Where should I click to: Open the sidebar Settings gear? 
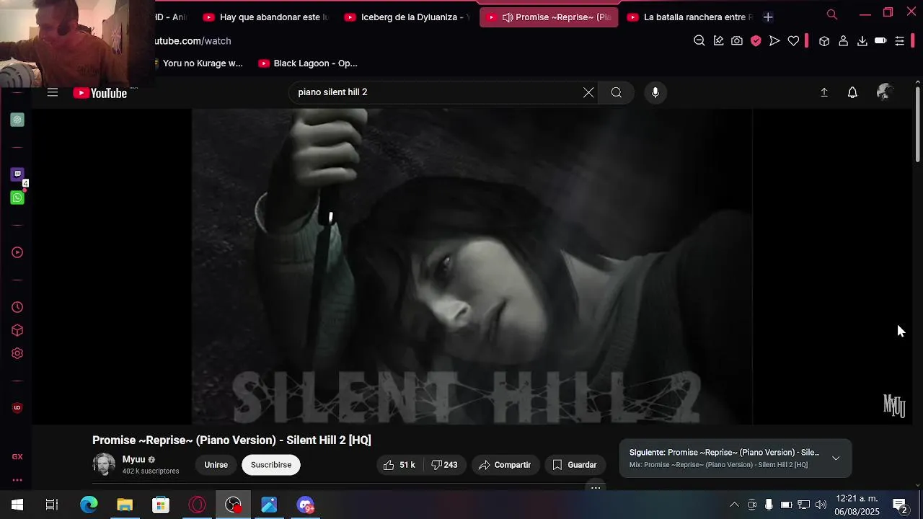[17, 353]
